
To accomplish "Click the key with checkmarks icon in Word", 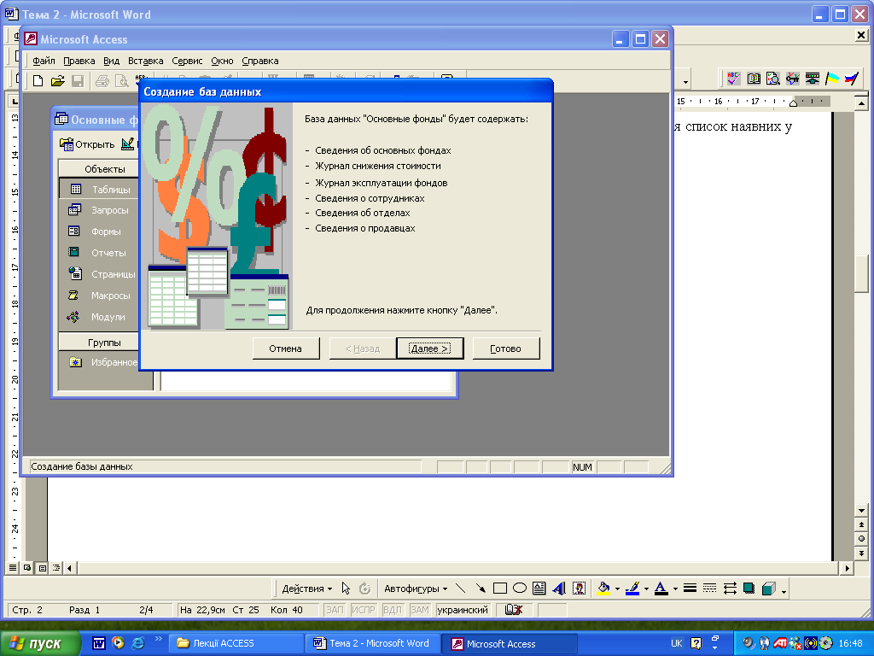I will 792,79.
